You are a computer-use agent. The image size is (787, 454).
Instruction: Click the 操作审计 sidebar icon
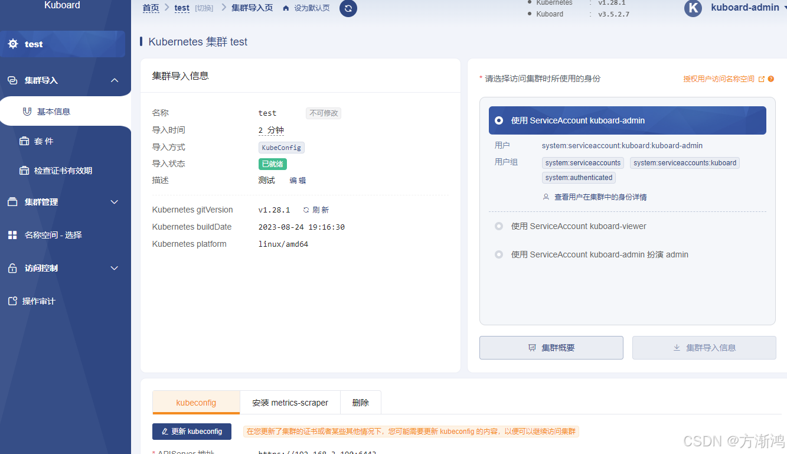coord(12,301)
